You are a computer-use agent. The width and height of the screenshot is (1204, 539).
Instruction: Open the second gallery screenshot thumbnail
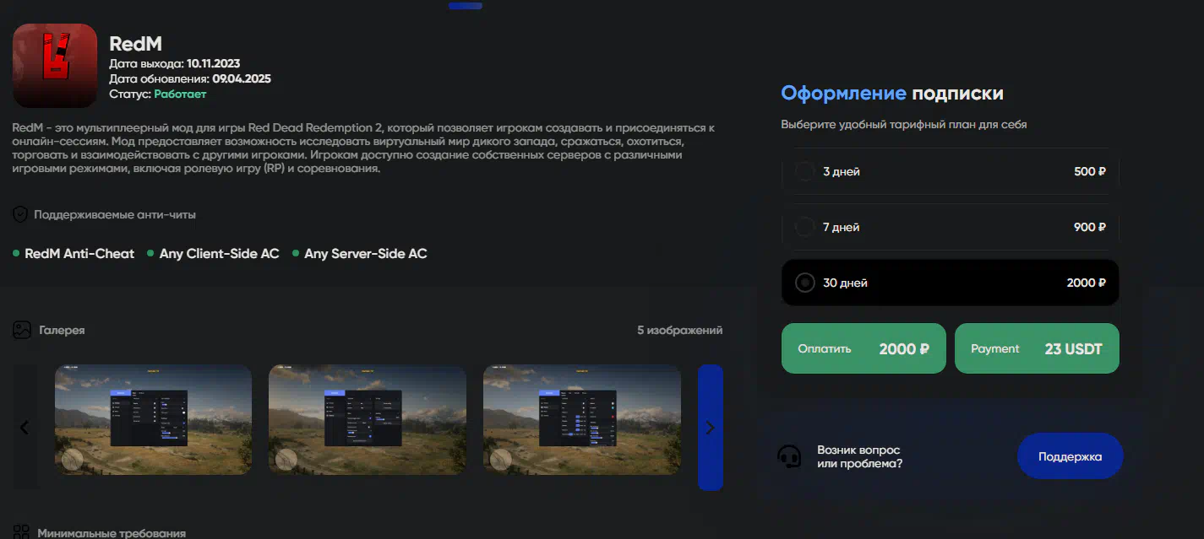point(368,419)
